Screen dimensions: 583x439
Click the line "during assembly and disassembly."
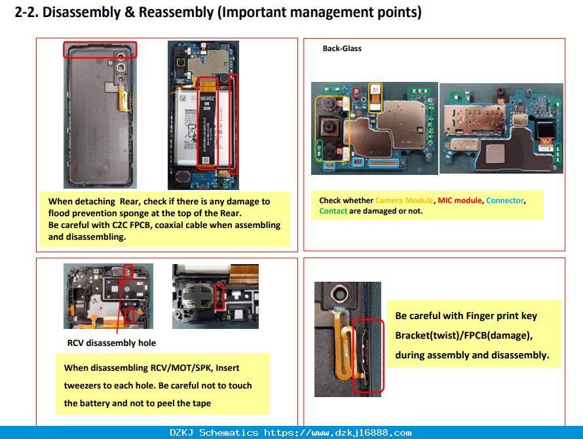(472, 355)
